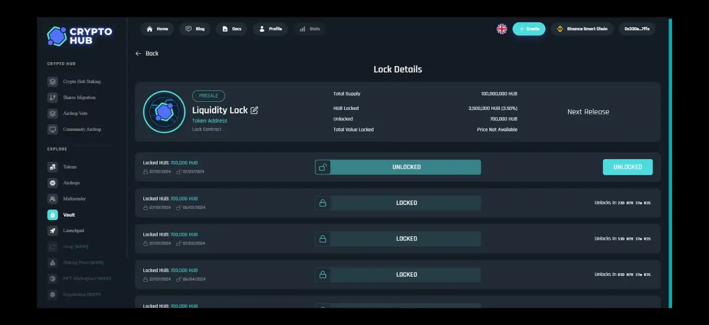Open the Token Address link
Image resolution: width=709 pixels, height=325 pixels.
(x=210, y=121)
